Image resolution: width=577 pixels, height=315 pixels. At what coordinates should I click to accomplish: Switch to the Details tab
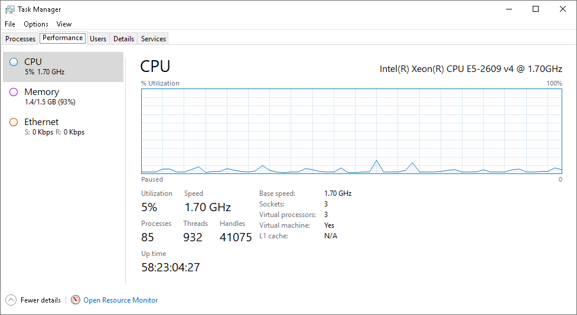123,38
